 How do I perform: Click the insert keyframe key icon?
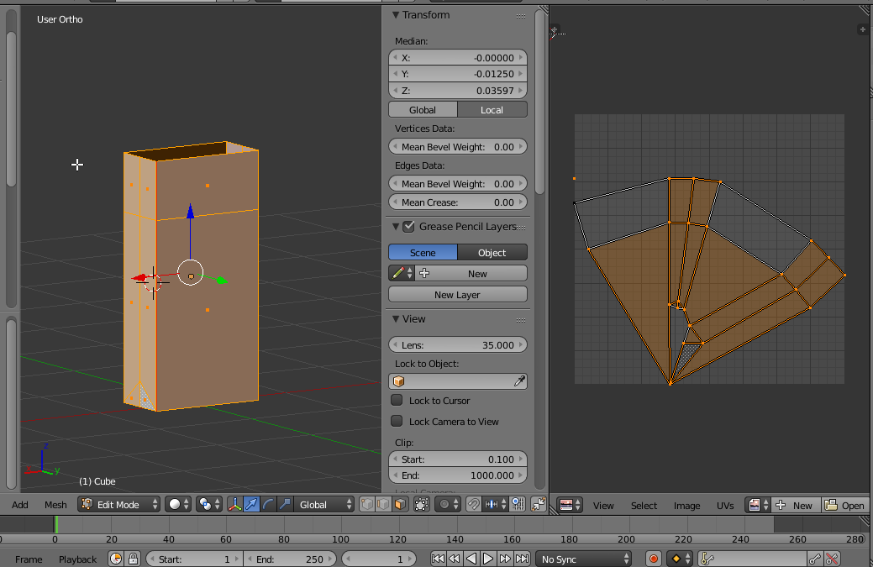815,559
